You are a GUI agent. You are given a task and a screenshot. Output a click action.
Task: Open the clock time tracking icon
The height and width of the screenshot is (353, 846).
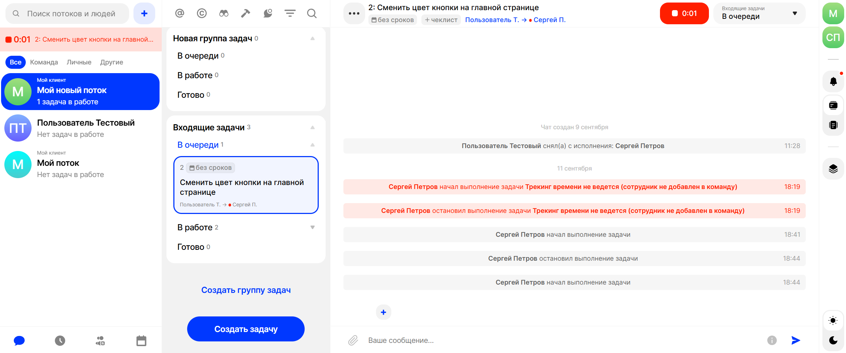tap(60, 341)
